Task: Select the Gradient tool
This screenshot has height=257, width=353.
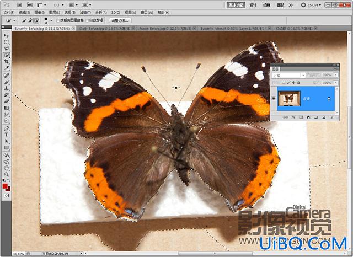Action: [x=6, y=108]
